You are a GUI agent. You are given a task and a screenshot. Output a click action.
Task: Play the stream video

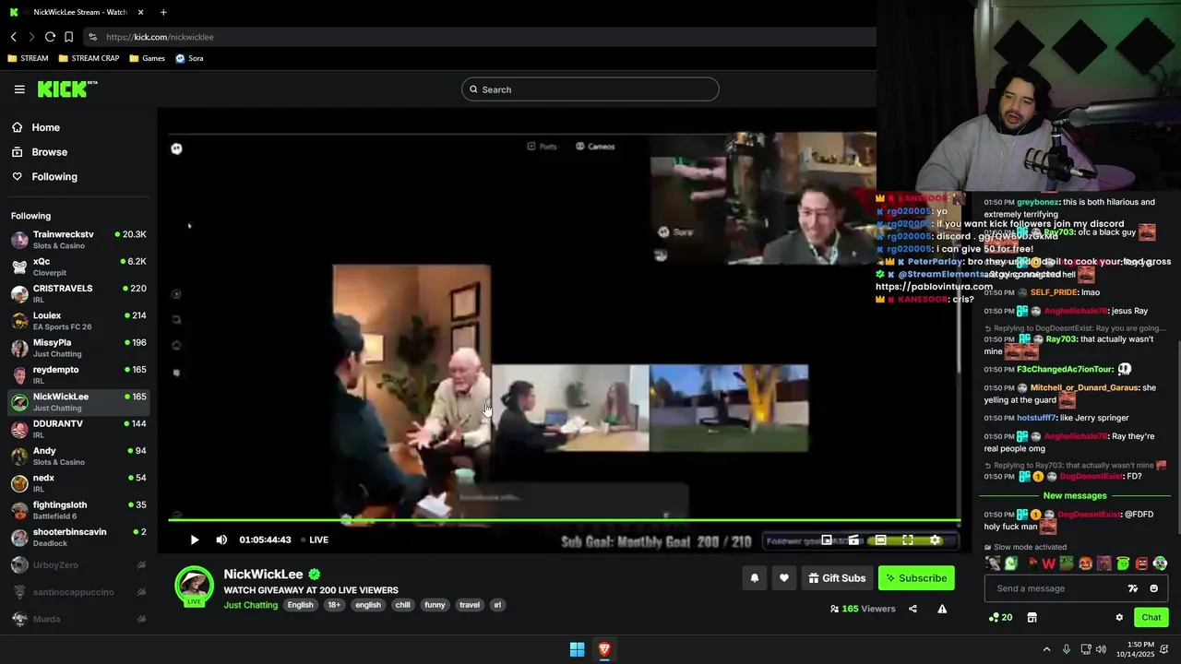pyautogui.click(x=195, y=539)
